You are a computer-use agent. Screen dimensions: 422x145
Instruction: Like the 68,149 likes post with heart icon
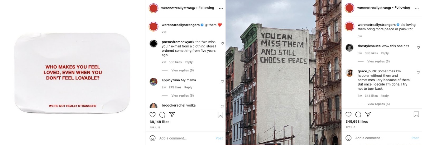click(152, 114)
